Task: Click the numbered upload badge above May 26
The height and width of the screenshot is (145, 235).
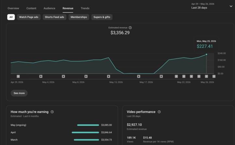Action: coord(214,76)
